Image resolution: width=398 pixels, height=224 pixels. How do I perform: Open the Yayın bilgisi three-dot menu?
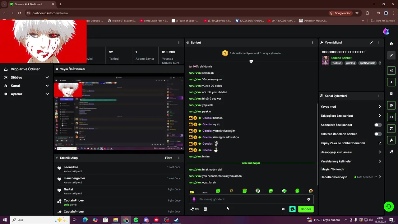(x=379, y=43)
